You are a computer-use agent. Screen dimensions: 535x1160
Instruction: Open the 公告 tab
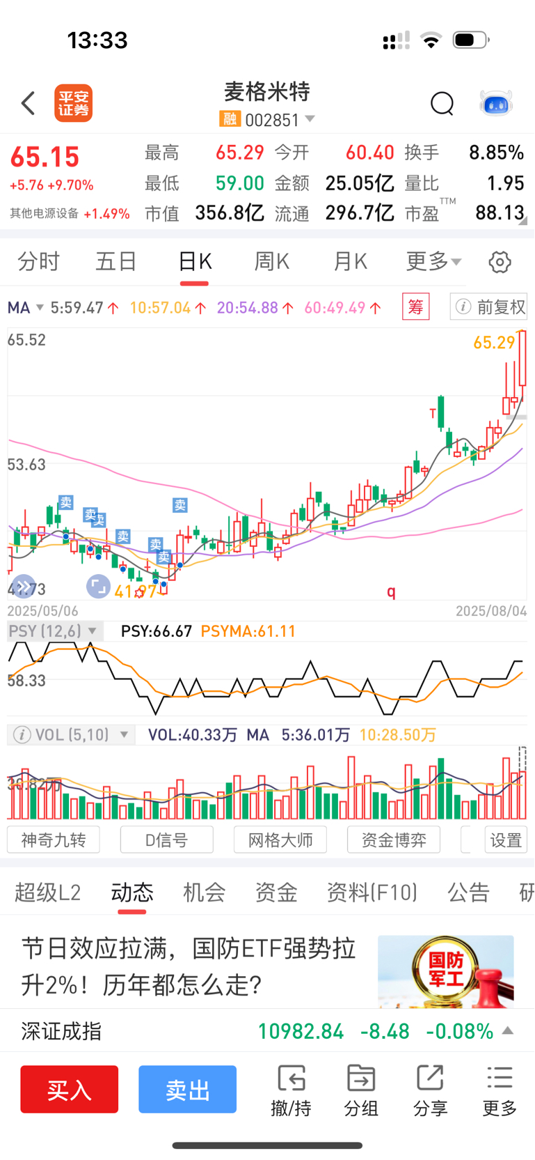point(468,892)
